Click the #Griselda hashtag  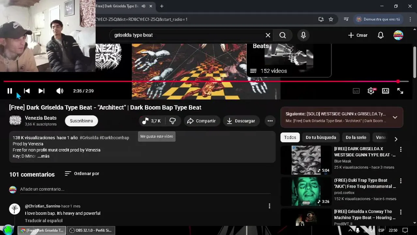(89, 138)
